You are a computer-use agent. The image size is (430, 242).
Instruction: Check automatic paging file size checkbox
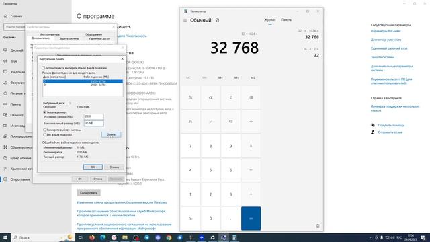(43, 68)
